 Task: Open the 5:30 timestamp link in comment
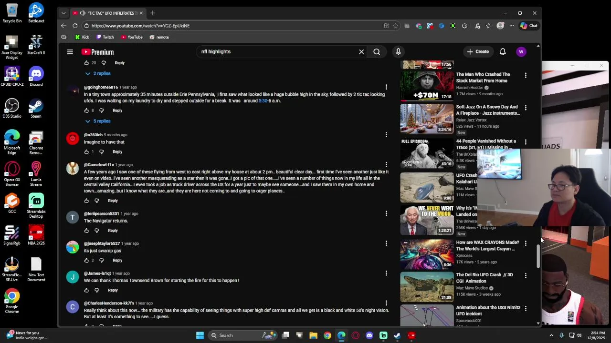tap(263, 101)
